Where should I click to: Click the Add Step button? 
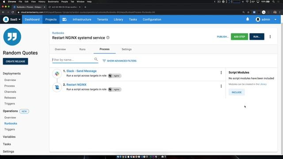239,37
